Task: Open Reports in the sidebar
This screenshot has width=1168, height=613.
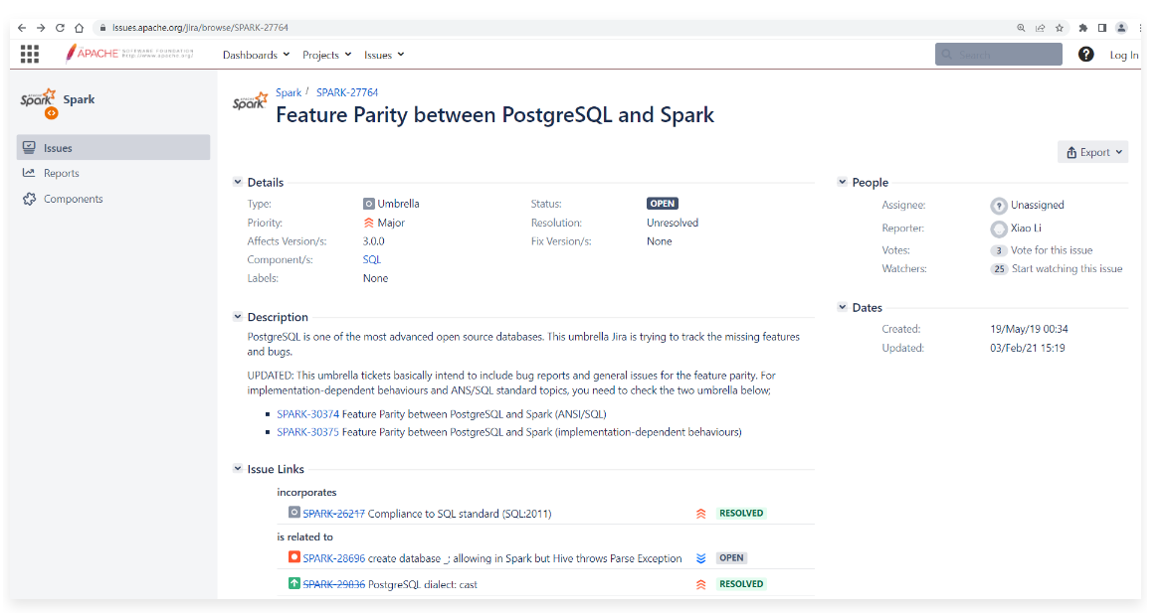Action: (61, 173)
